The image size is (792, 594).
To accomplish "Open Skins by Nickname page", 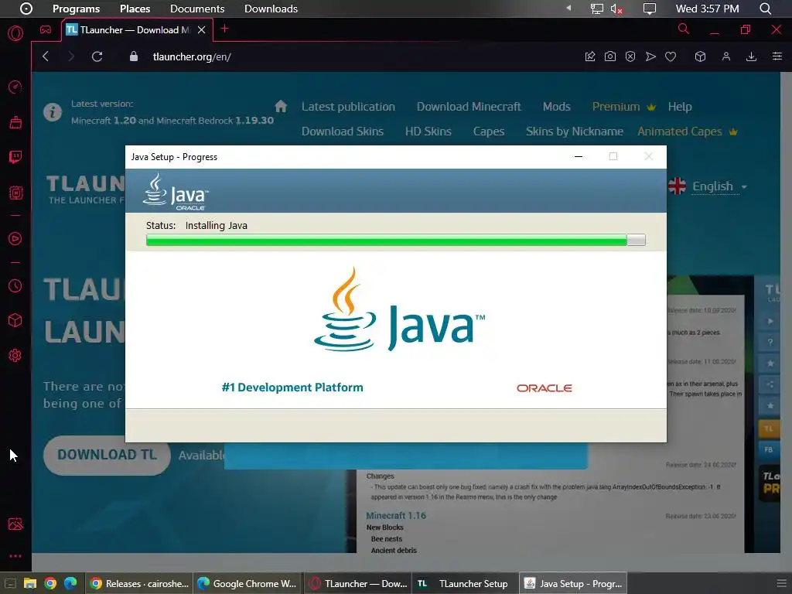I will pyautogui.click(x=575, y=131).
